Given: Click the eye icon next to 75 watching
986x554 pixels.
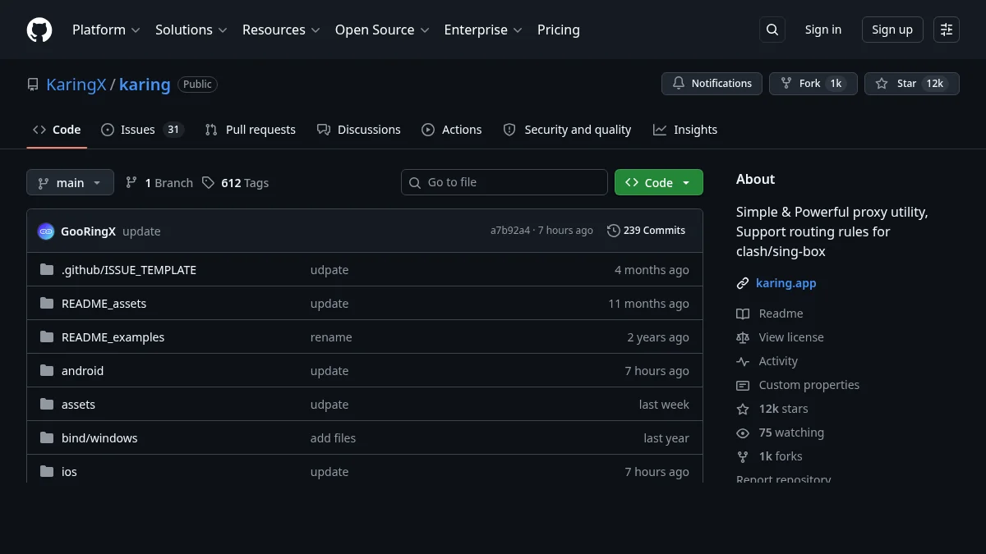Looking at the screenshot, I should (x=743, y=433).
